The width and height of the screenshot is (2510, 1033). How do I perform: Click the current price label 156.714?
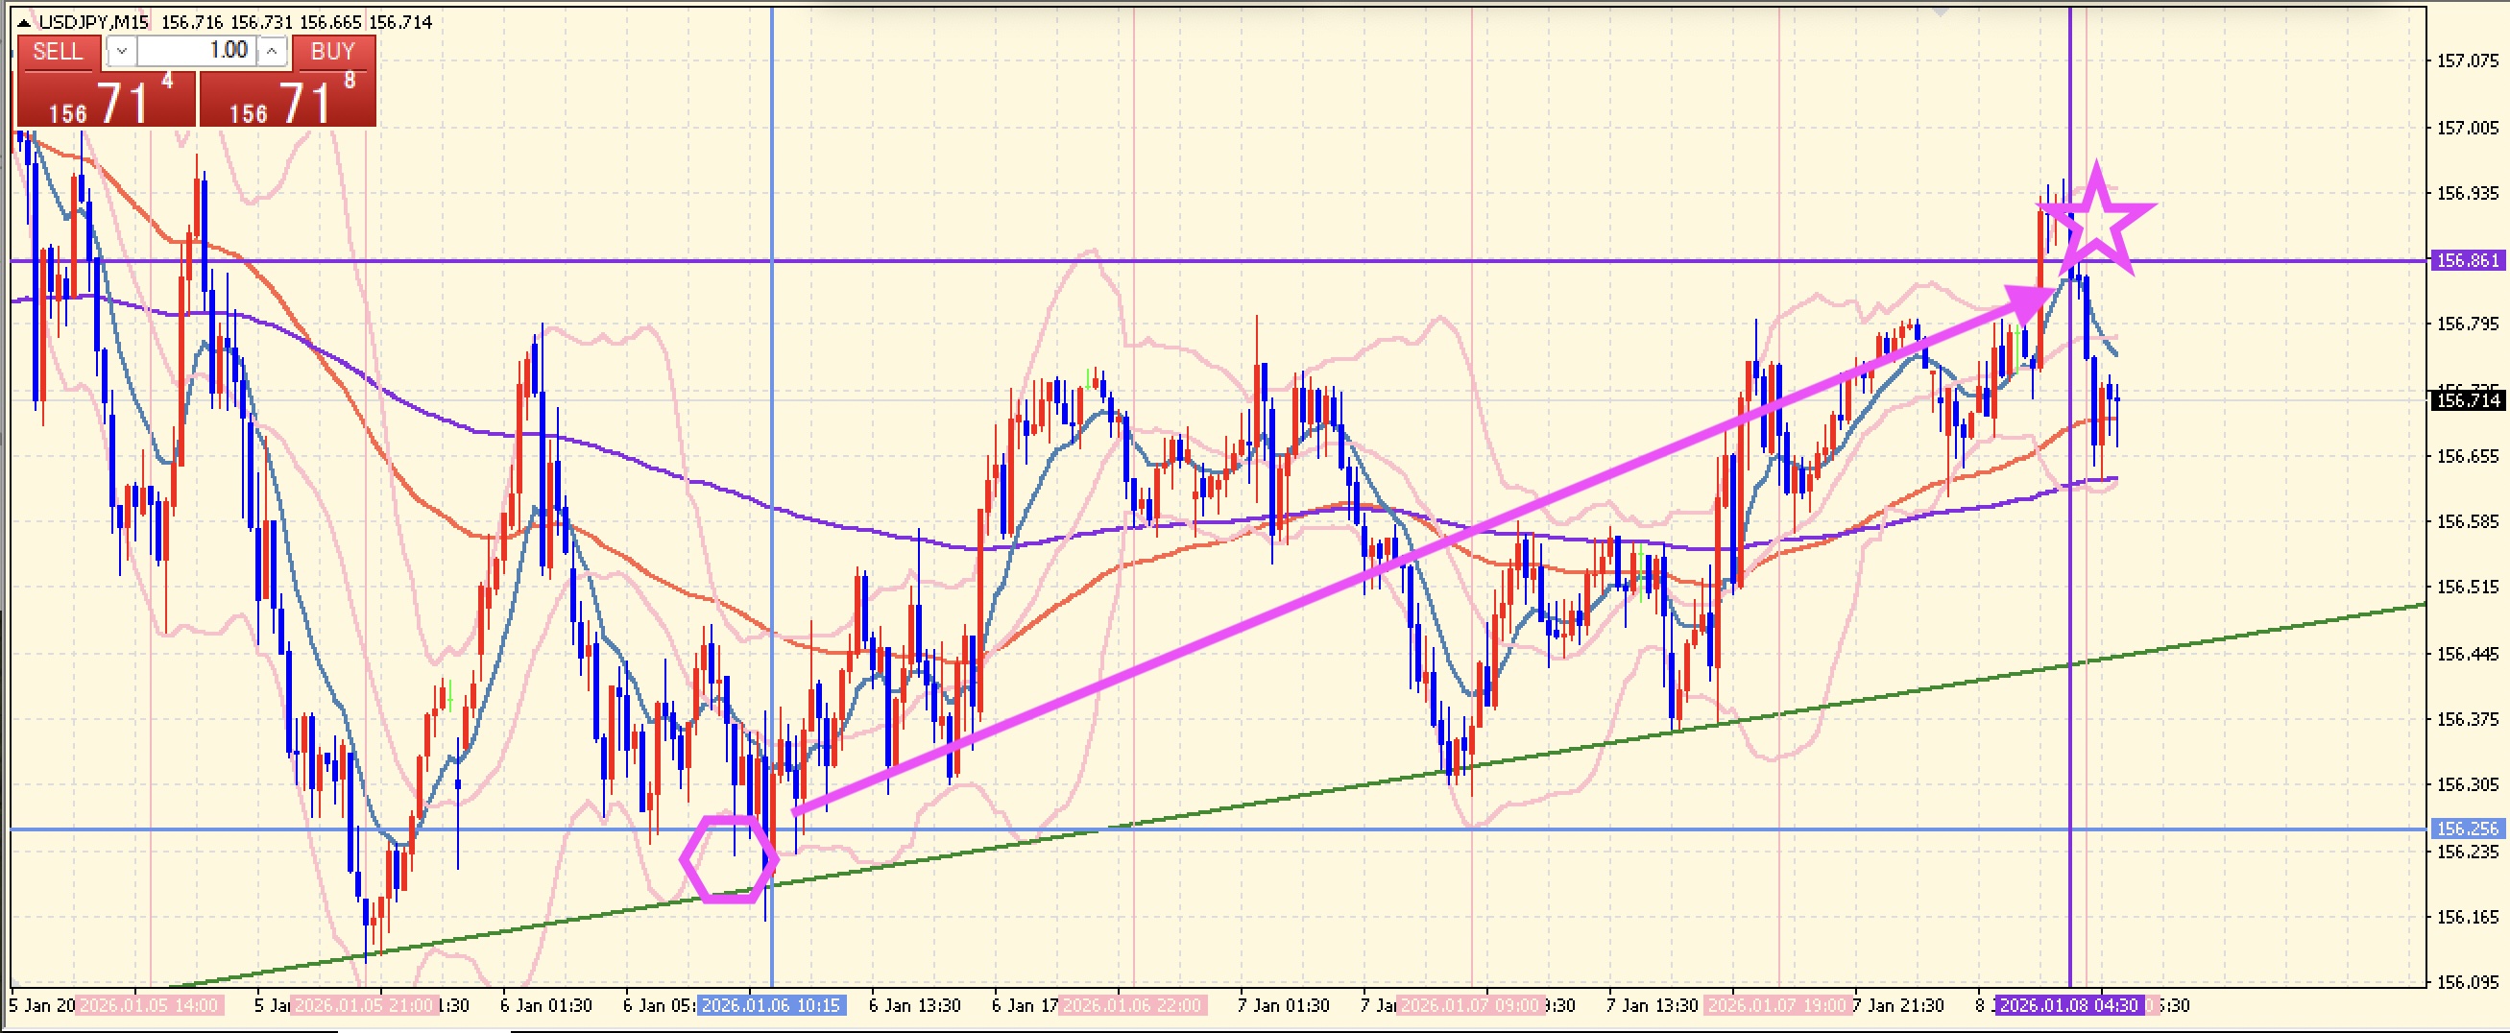tap(2467, 399)
